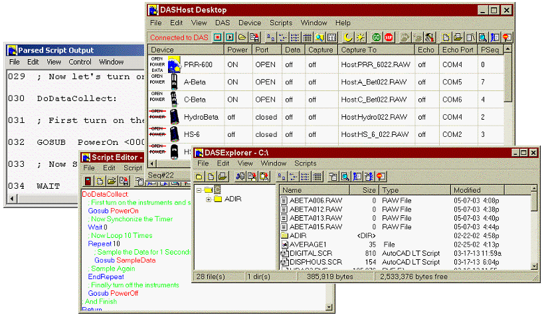Click the Gosub SampleData script line
Viewport: 546px width, 323px height.
125,261
